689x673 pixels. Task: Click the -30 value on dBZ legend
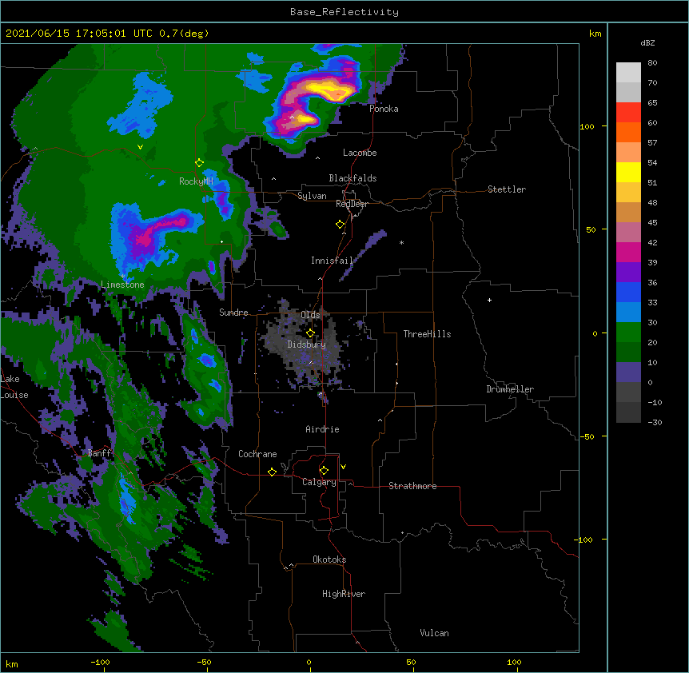pyautogui.click(x=655, y=422)
